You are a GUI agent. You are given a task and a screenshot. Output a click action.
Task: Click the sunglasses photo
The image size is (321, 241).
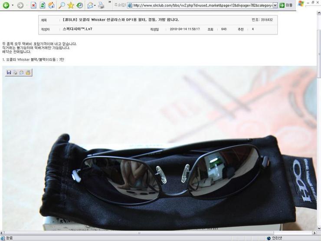pos(159,148)
